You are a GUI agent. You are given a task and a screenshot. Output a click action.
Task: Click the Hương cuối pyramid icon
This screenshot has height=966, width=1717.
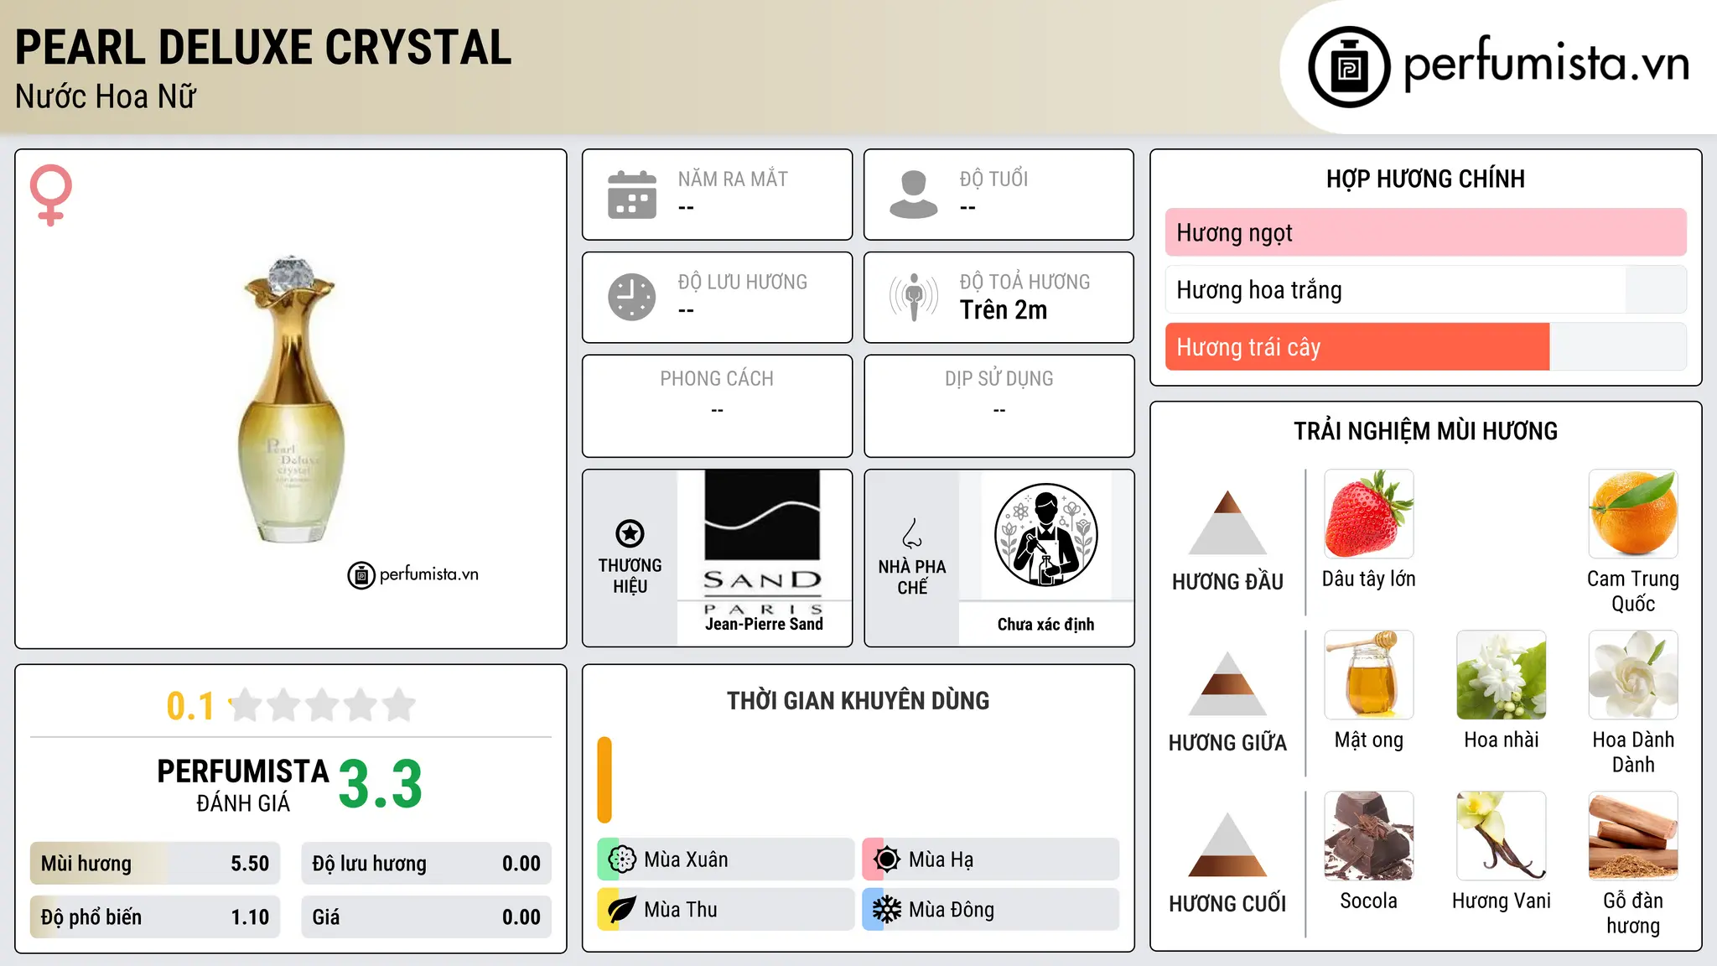pos(1227,844)
